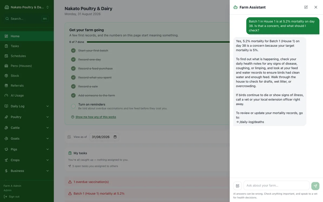
Task: Expand the Cattle section chevron
Action: click(x=48, y=128)
